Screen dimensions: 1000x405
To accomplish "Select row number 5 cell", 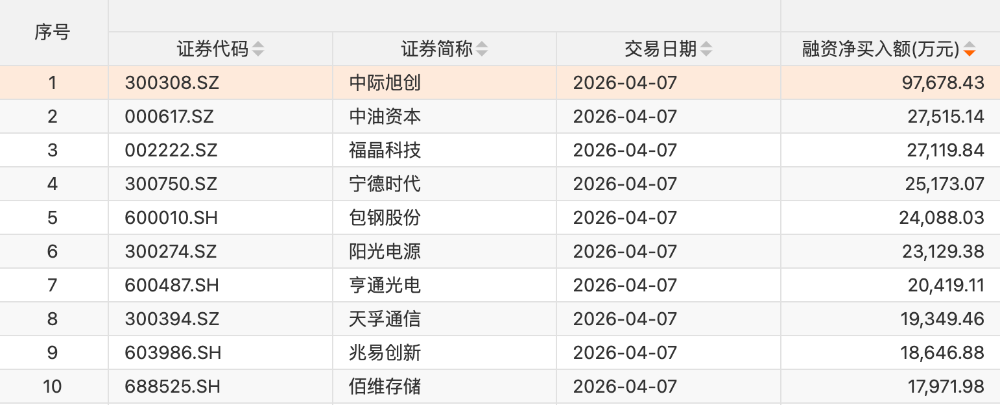I will pos(53,218).
